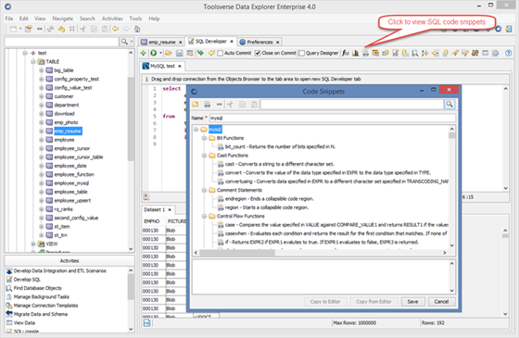Click the green Execute SQL run icon
Image resolution: width=519 pixels, height=338 pixels.
coord(153,53)
